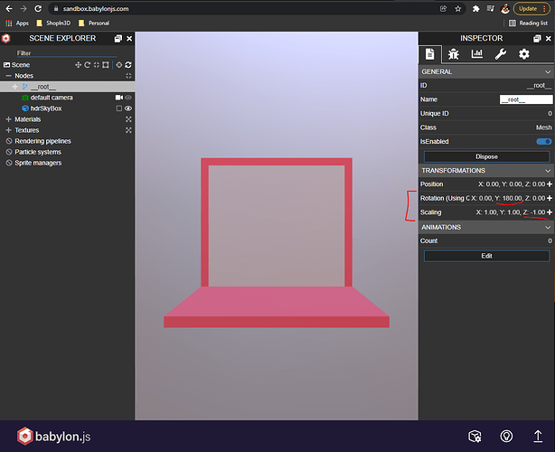Click the animations Edit button
This screenshot has width=555, height=452.
[x=486, y=256]
